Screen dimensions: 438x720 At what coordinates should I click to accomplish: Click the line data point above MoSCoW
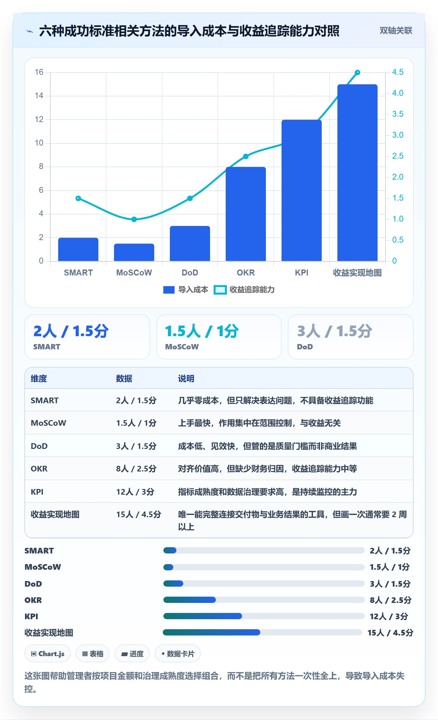pos(134,219)
